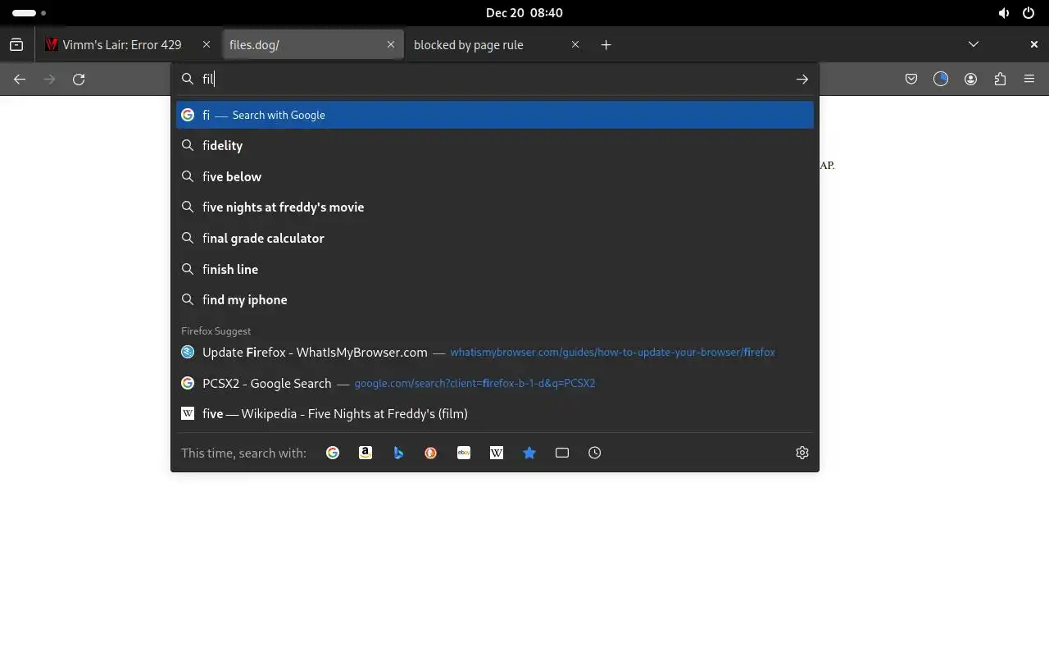Open the List all tabs dropdown
This screenshot has width=1049, height=656.
pos(974,45)
